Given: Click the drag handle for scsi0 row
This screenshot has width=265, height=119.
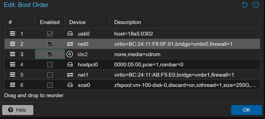Looking at the screenshot, I should (12, 85).
